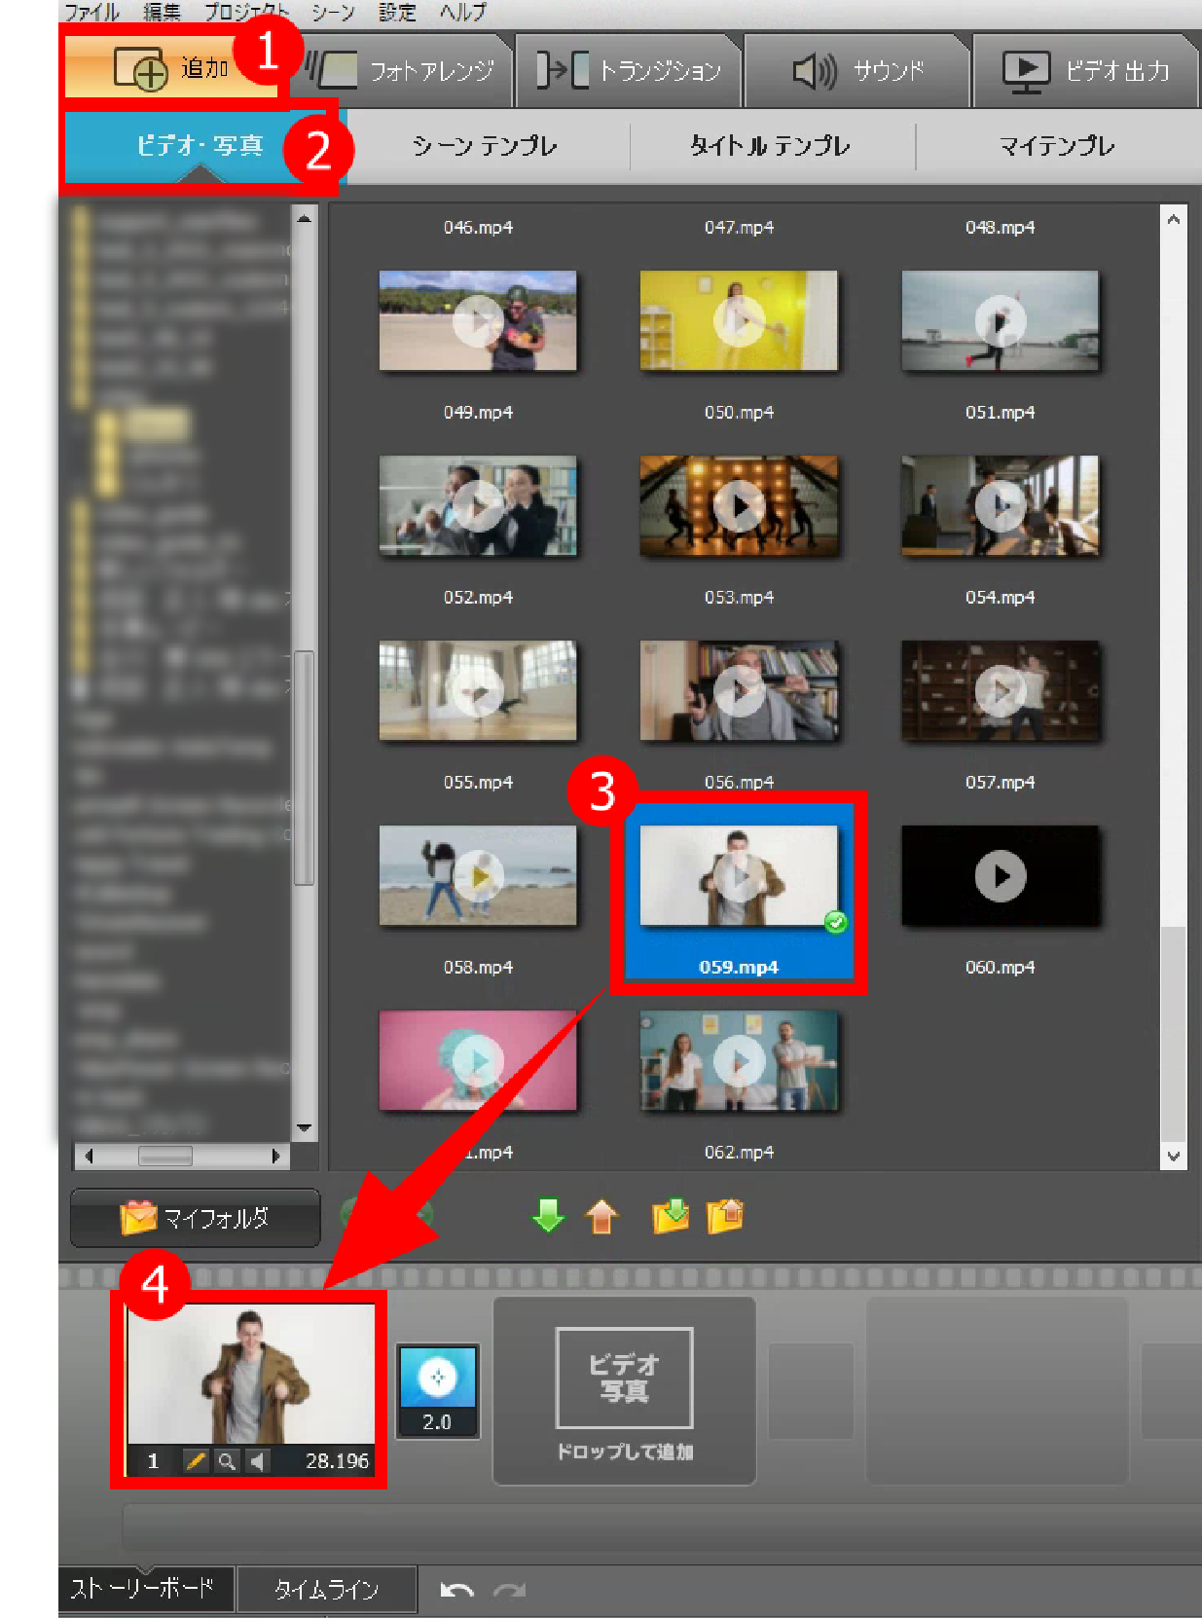Click the magnifier icon on storyboard clip 1
The image size is (1202, 1618).
[x=226, y=1460]
